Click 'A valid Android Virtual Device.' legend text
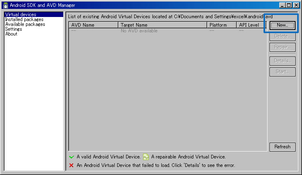This screenshot has width=302, height=175. 108,157
